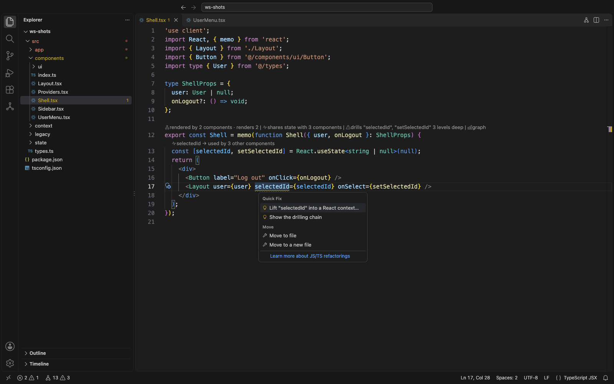
Task: Open the notifications bell in the status bar
Action: 606,378
